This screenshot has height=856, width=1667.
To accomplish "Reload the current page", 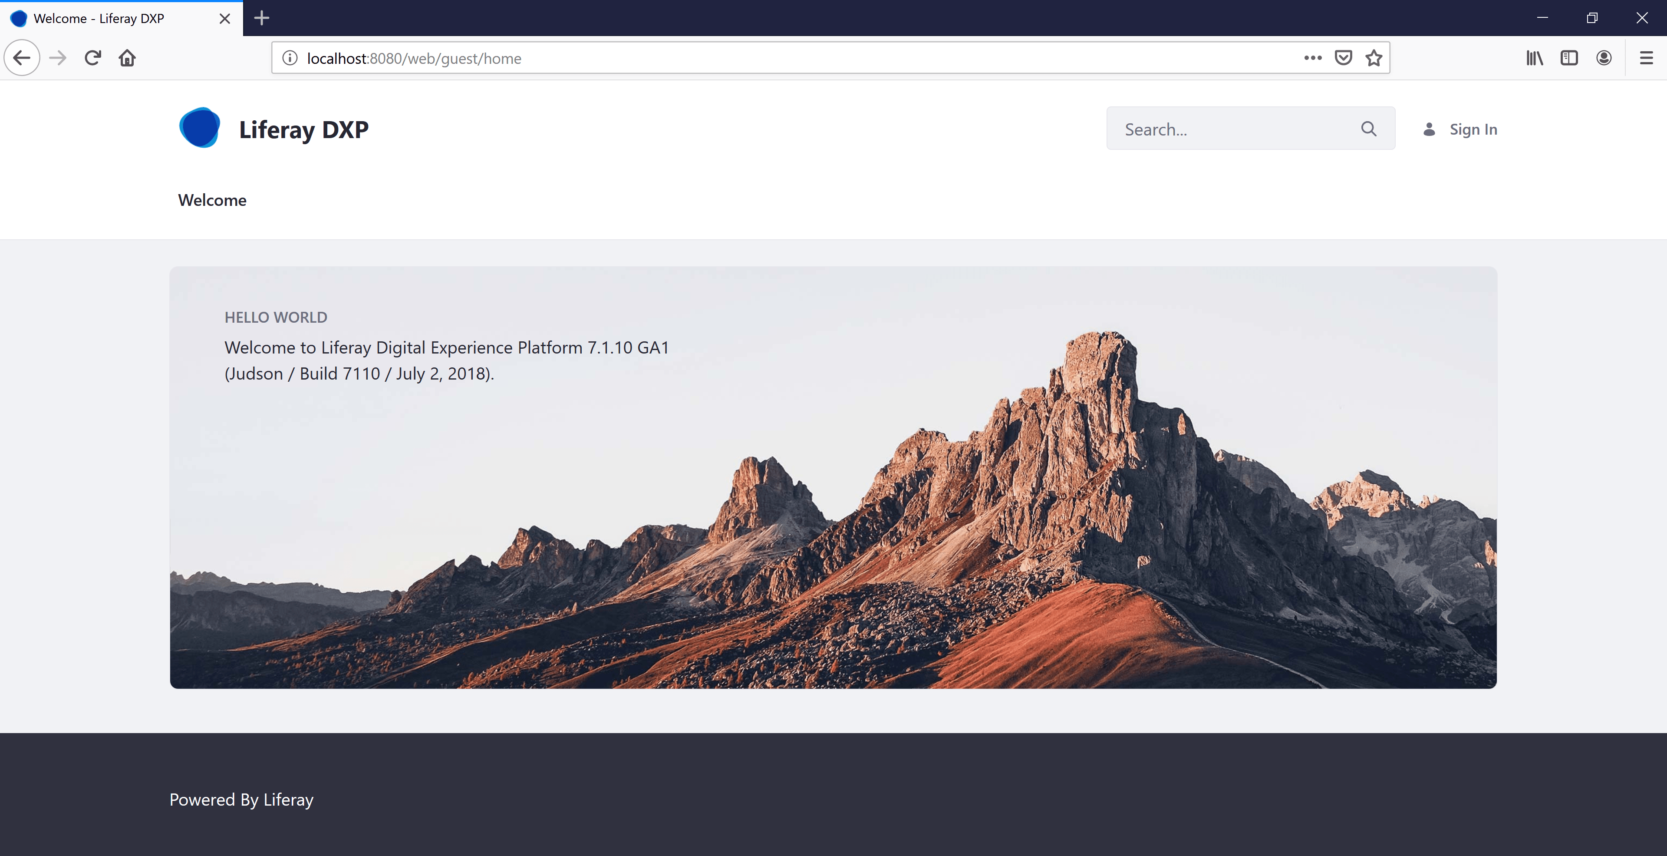I will [x=92, y=58].
